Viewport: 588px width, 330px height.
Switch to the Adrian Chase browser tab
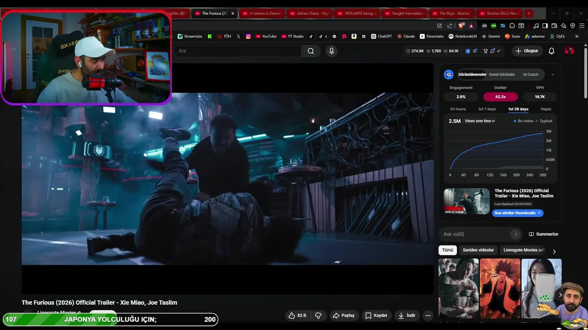309,13
